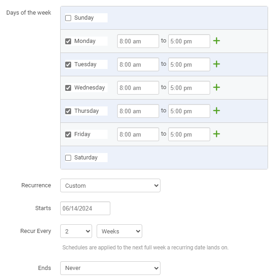Toggle the Friday checkbox off

[x=68, y=134]
